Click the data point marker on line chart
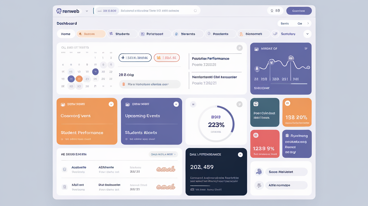The width and height of the screenshot is (368, 206). [308, 67]
